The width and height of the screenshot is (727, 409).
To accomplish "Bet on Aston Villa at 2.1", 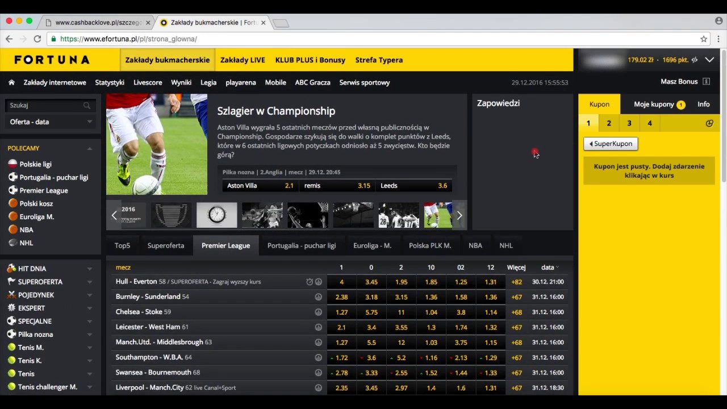I will tap(260, 186).
